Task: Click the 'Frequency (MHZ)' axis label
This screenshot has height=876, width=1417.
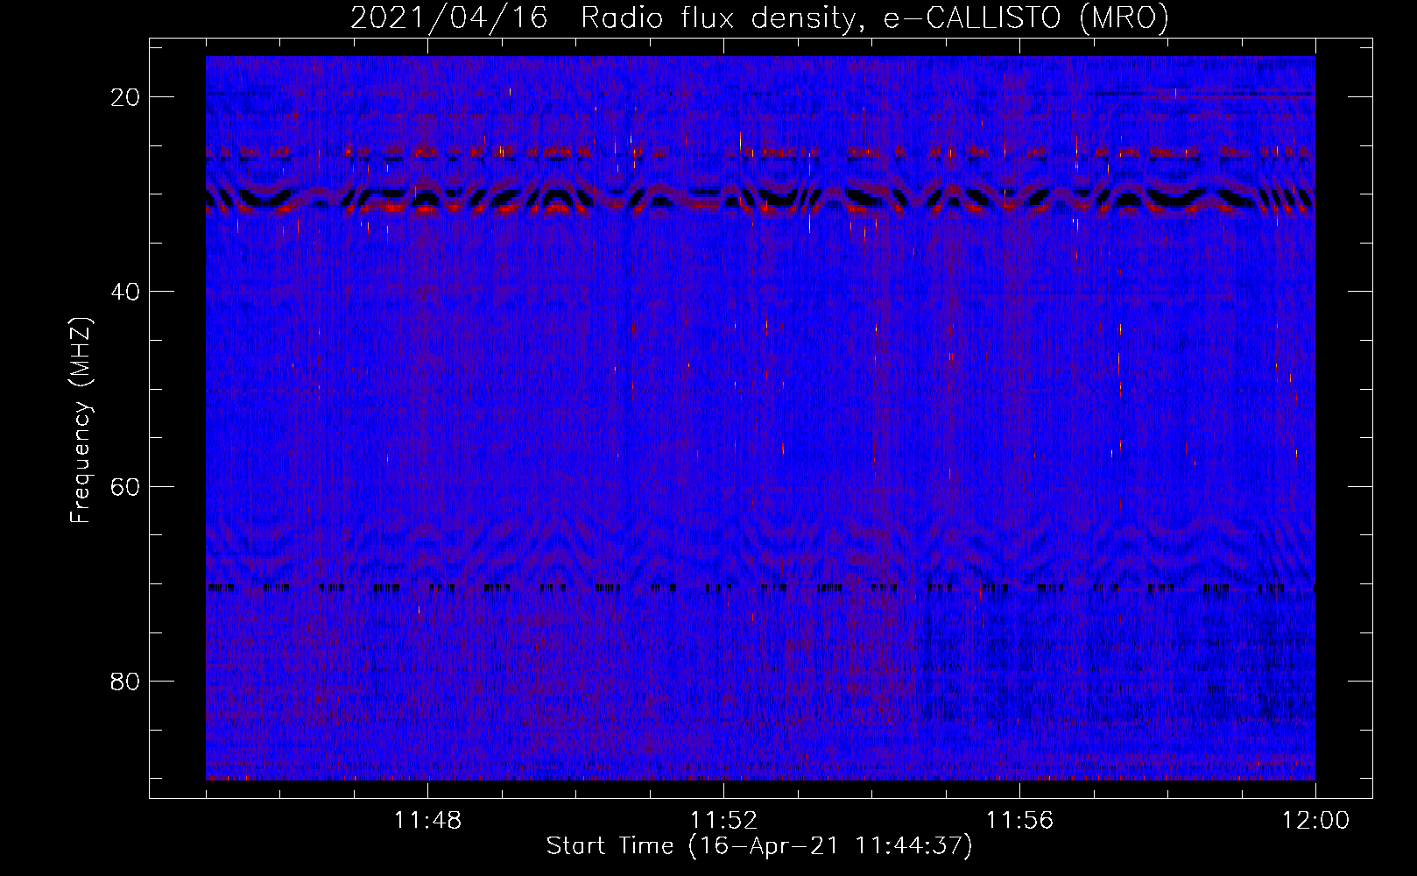Action: click(81, 420)
